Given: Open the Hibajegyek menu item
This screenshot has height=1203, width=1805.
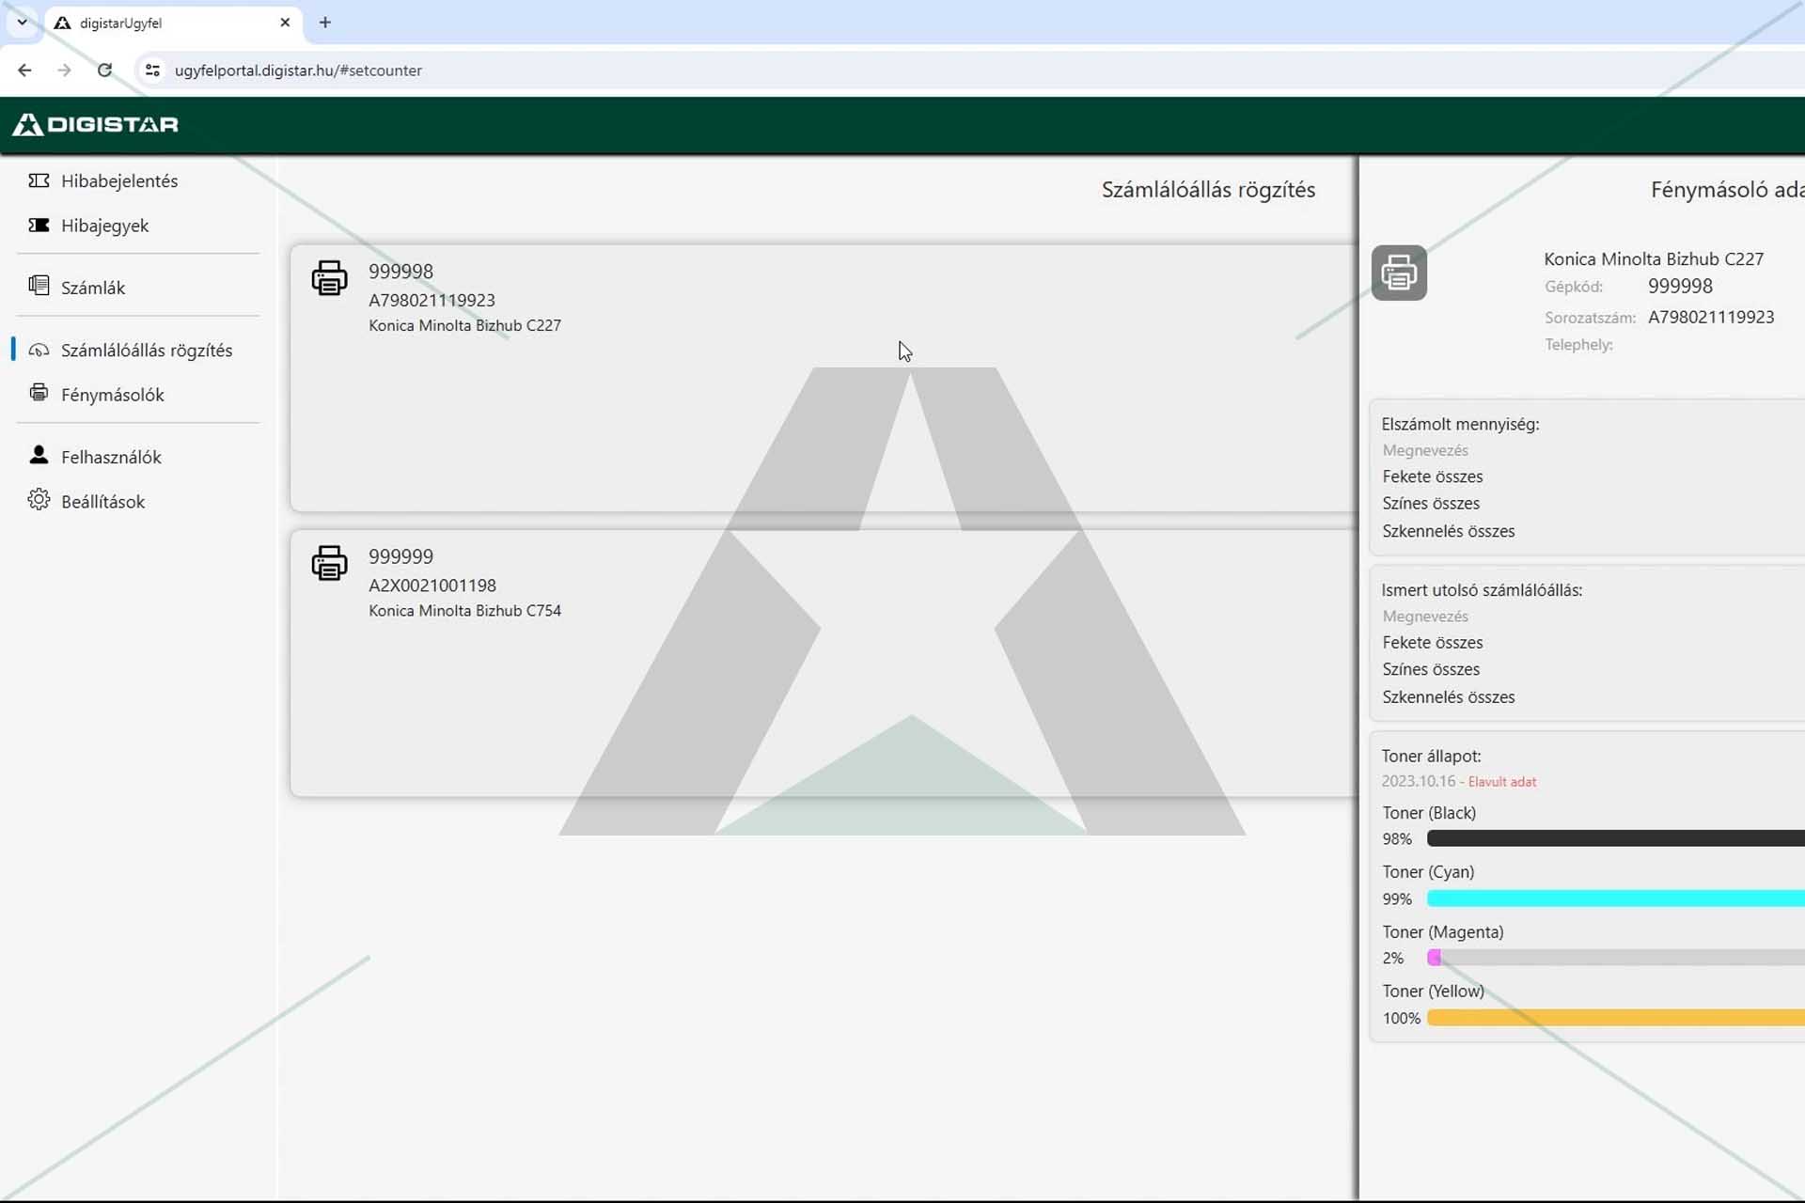Looking at the screenshot, I should [104, 226].
